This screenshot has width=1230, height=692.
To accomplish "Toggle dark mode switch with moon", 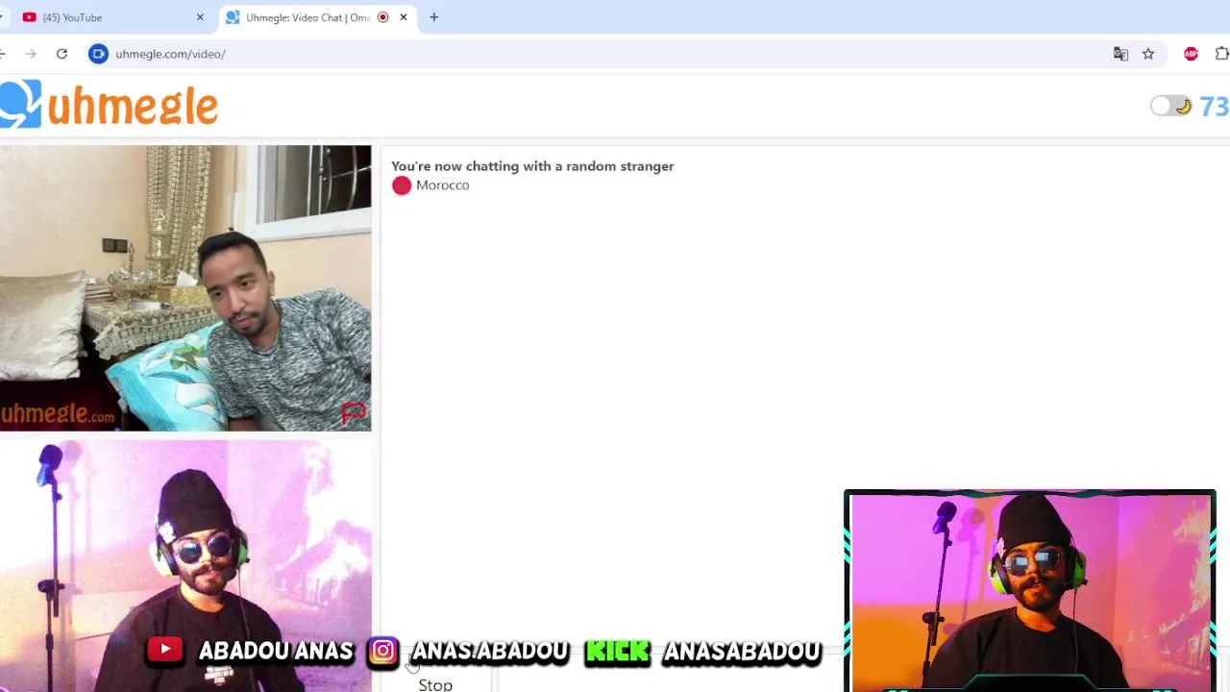I will coord(1171,106).
